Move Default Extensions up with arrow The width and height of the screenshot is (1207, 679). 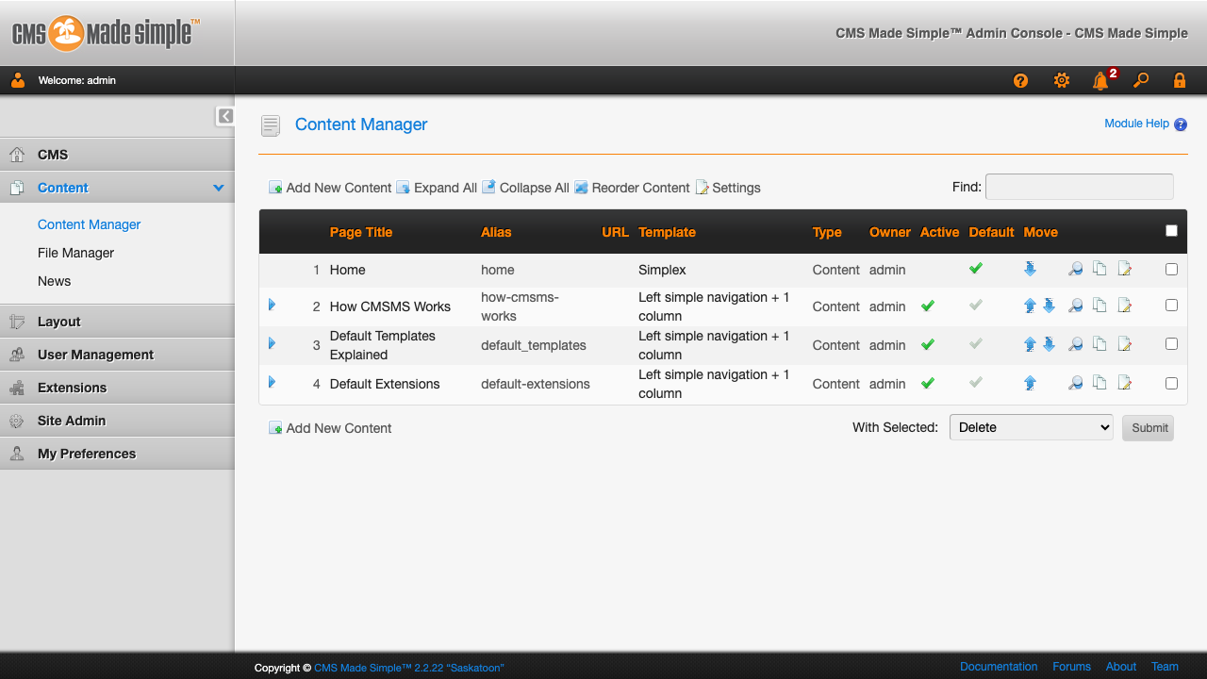[1030, 383]
